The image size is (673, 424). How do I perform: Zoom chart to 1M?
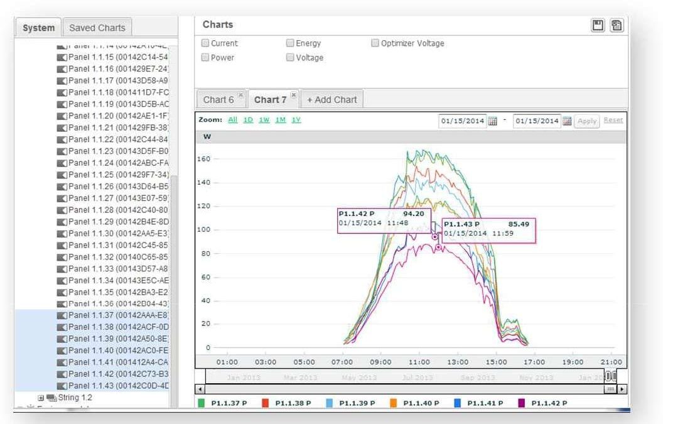click(280, 120)
